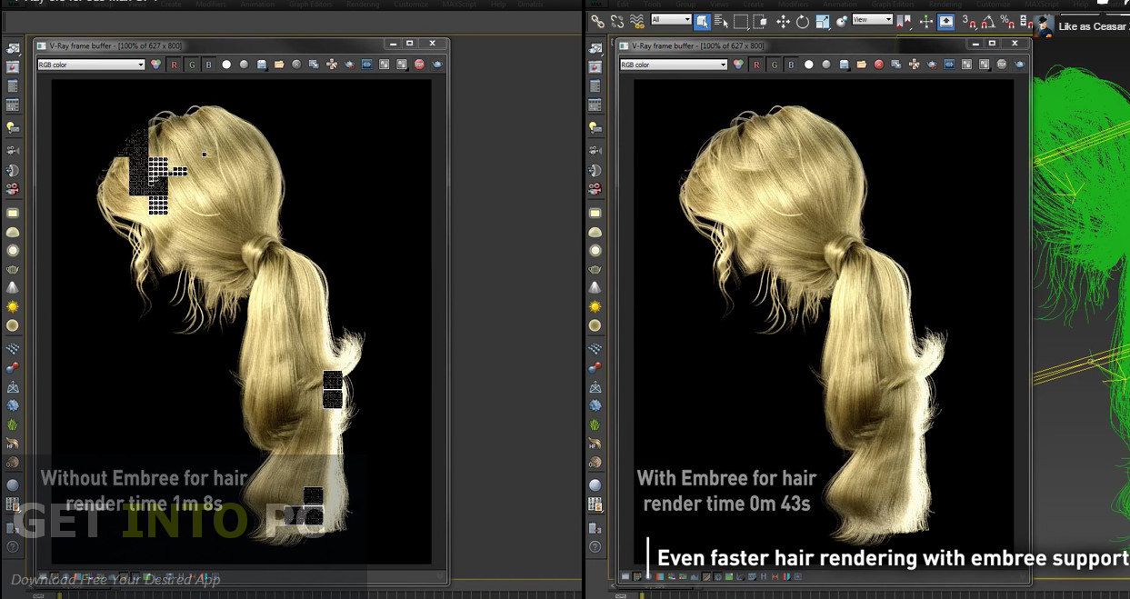The width and height of the screenshot is (1130, 599).
Task: Choose Rectangular Selection Region tool
Action: (x=741, y=21)
